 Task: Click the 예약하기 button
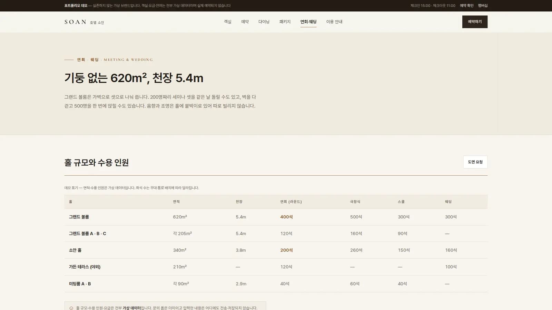pos(475,22)
